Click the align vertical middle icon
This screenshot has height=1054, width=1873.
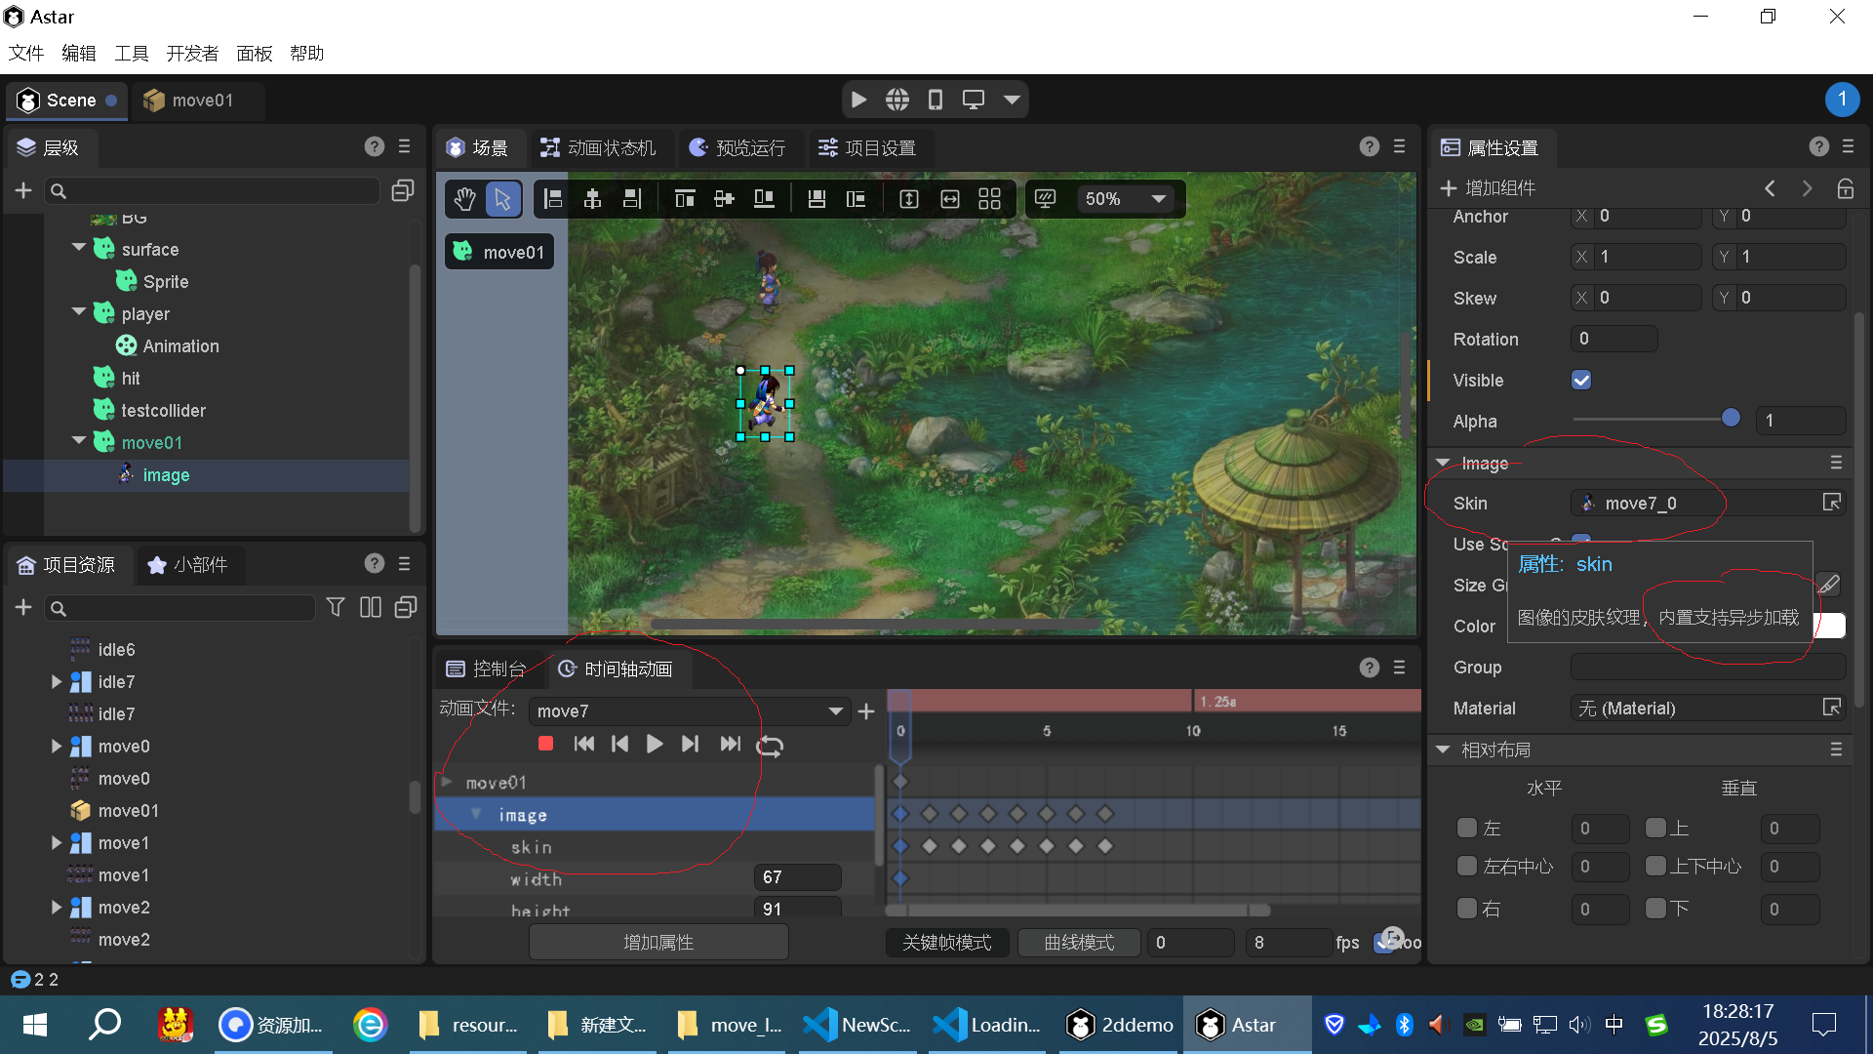pyautogui.click(x=724, y=199)
